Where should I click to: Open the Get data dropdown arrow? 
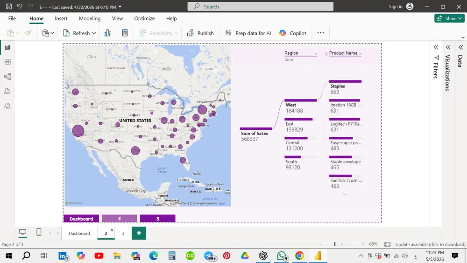(52, 33)
